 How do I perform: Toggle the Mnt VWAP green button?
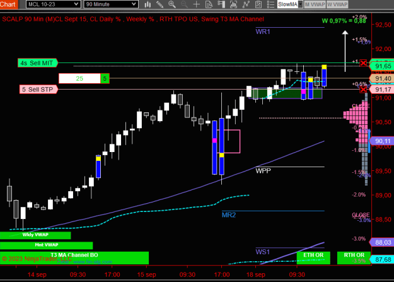[47, 245]
